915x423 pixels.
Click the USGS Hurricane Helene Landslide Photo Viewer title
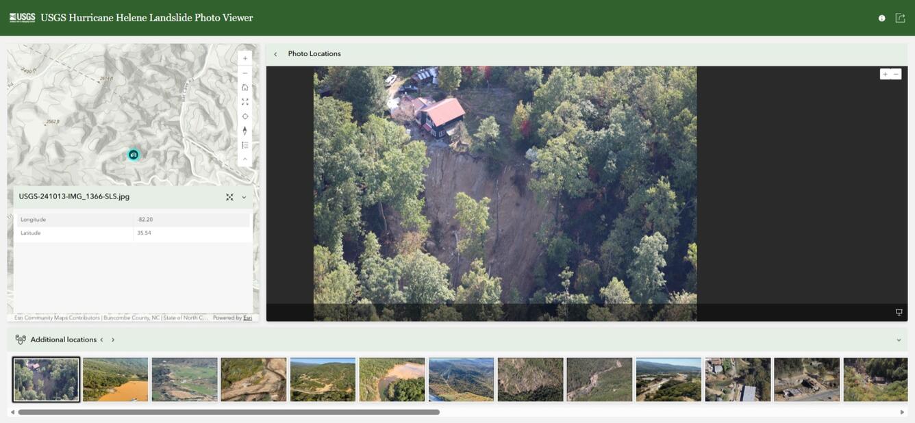point(147,18)
